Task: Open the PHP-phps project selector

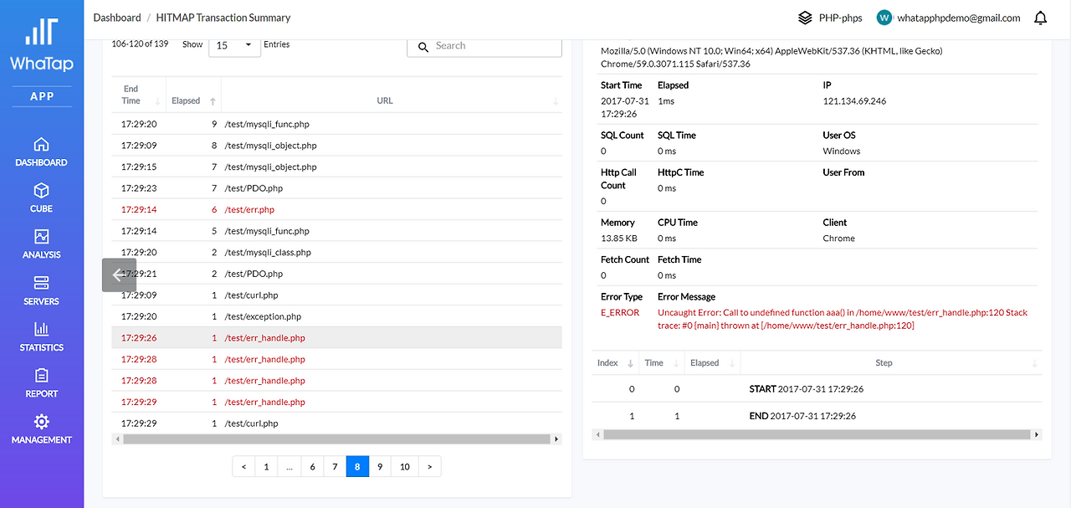Action: point(829,18)
